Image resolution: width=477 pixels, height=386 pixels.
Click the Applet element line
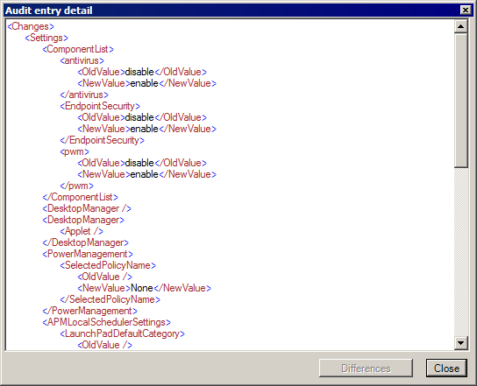pyautogui.click(x=82, y=231)
